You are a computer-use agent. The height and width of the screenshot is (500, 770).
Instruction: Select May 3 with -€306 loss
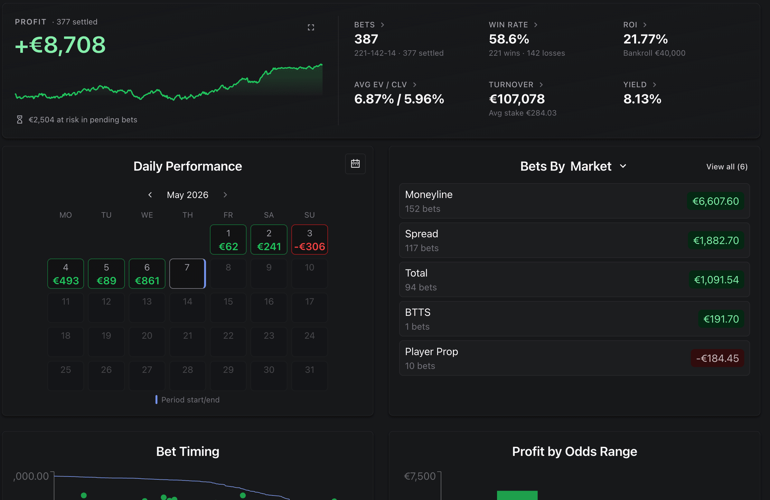(x=310, y=240)
